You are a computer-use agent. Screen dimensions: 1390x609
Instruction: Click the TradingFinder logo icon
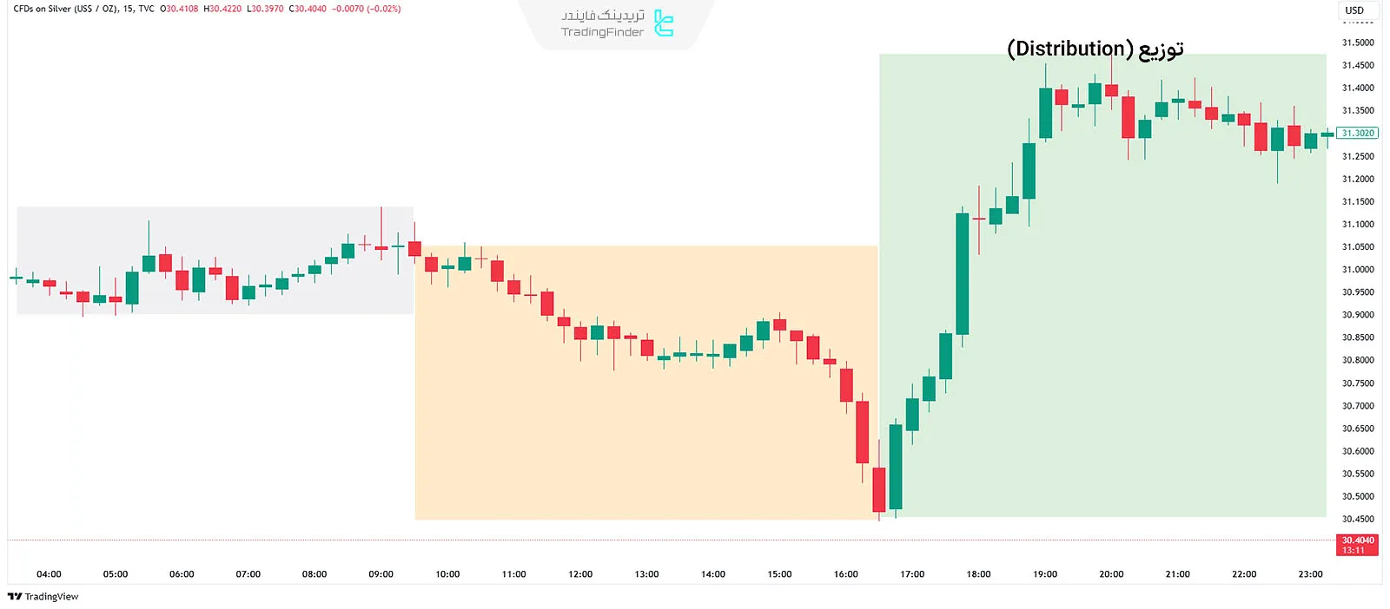coord(664,23)
